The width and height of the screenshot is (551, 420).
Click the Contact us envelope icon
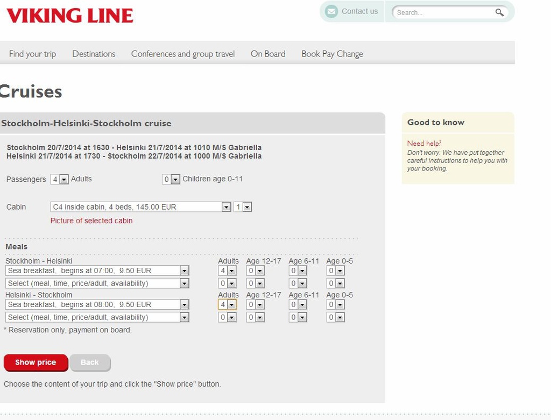331,12
